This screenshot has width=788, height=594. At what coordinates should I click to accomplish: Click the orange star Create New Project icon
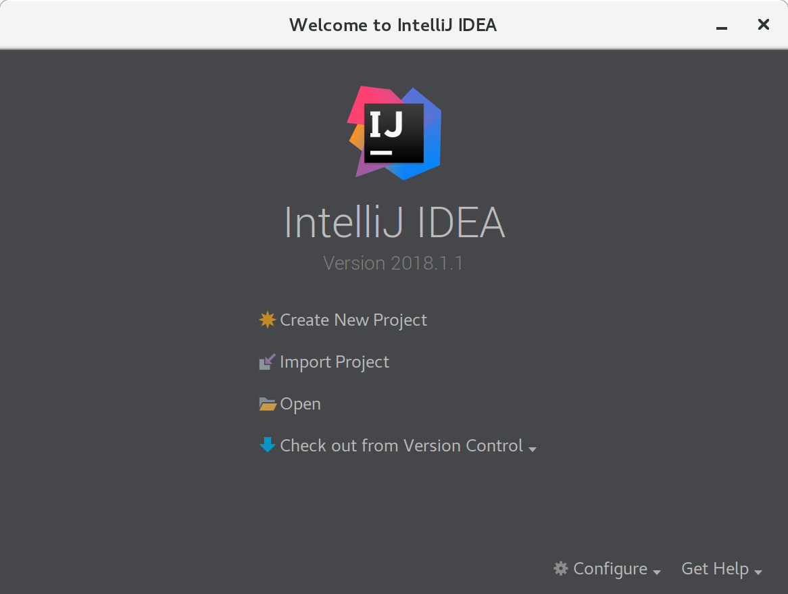pyautogui.click(x=268, y=320)
